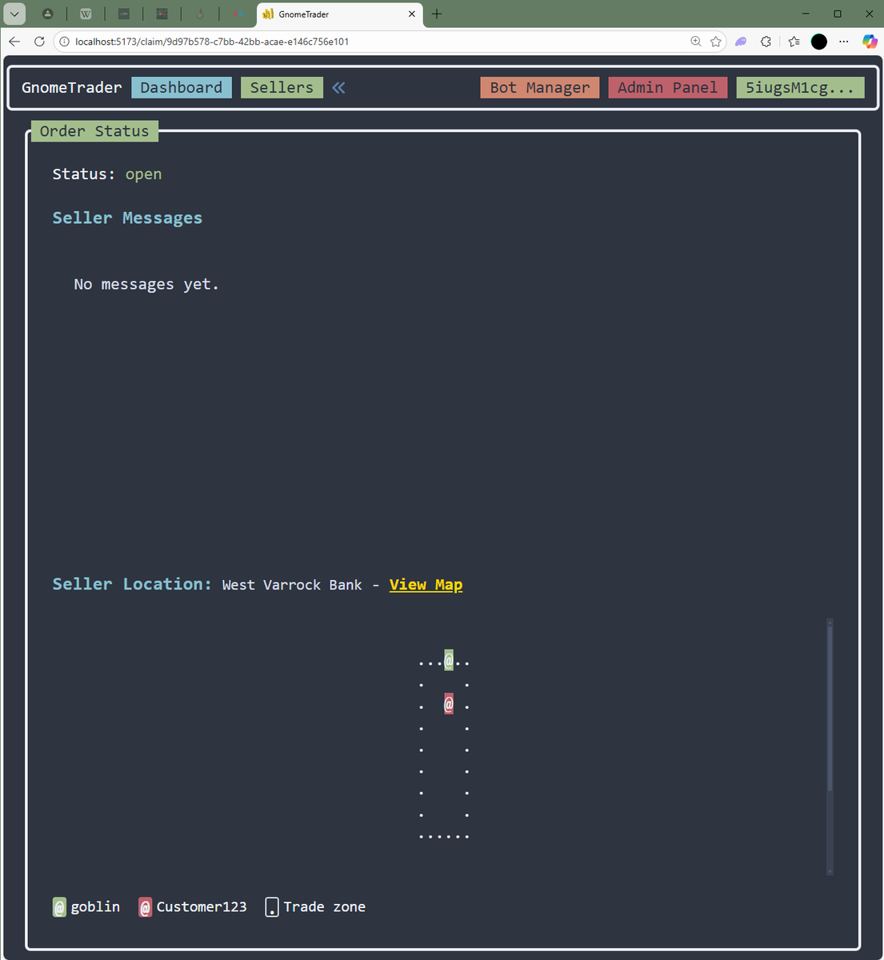Open browser Settings and more menu

(x=844, y=42)
